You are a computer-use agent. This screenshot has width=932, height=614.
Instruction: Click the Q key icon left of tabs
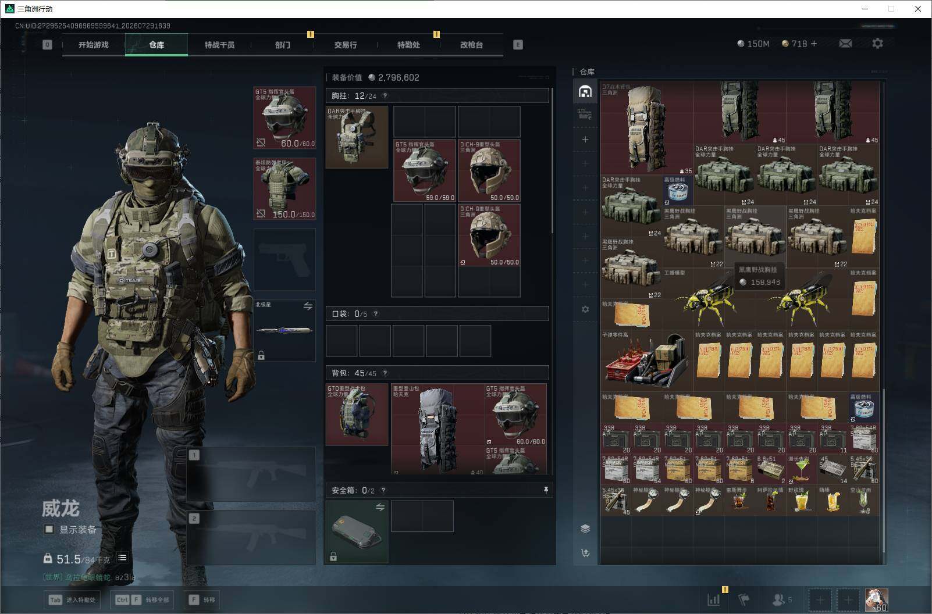coord(47,45)
